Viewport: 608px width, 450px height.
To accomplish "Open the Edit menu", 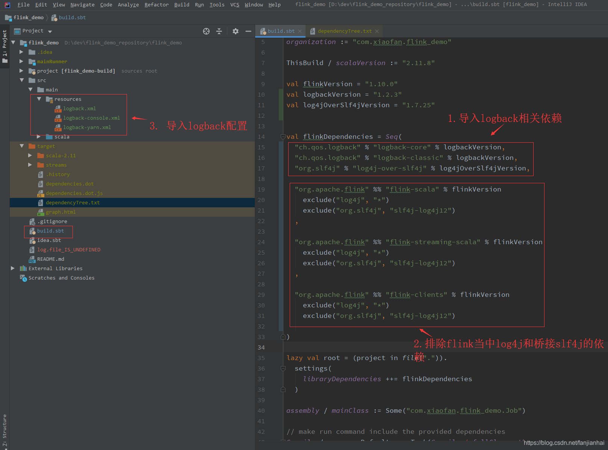I will point(41,5).
